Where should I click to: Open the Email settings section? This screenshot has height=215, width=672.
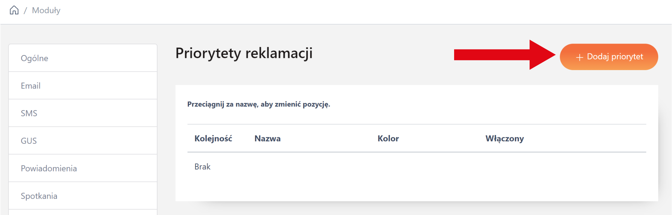[31, 86]
